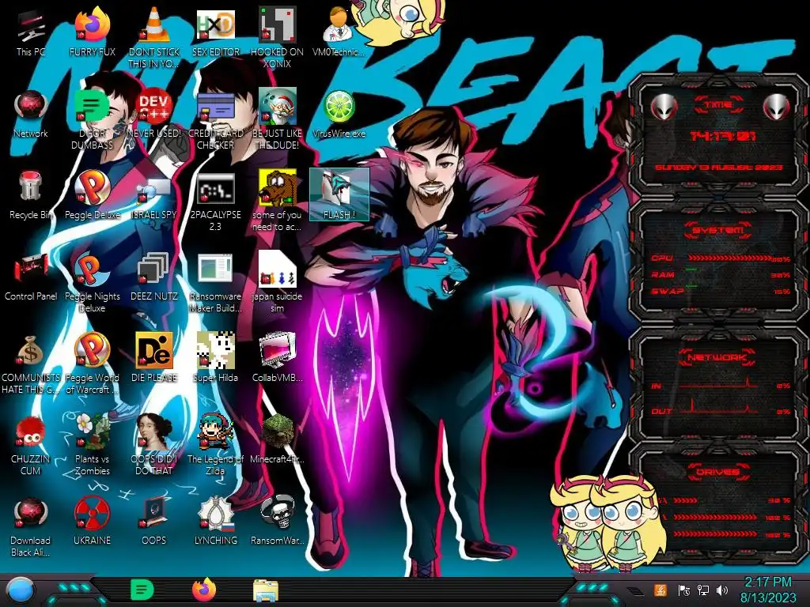
Task: Open the CollabVMB... monitor icon
Action: [277, 358]
